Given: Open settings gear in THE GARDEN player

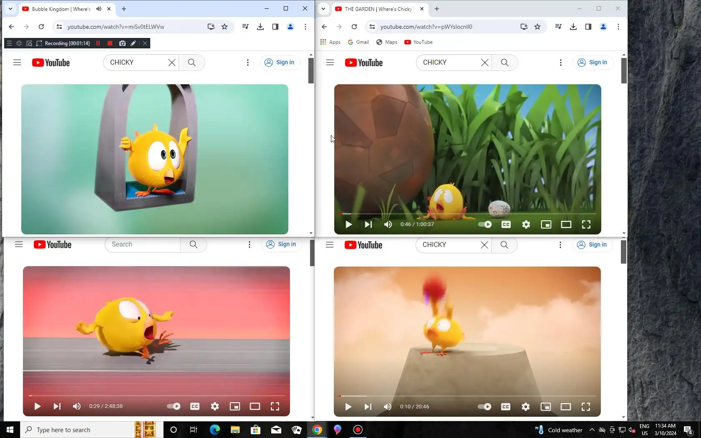Looking at the screenshot, I should 526,224.
